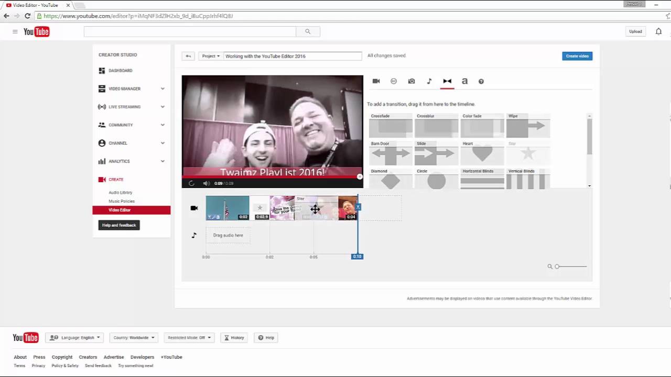Reload the page with browser refresh

[27, 16]
